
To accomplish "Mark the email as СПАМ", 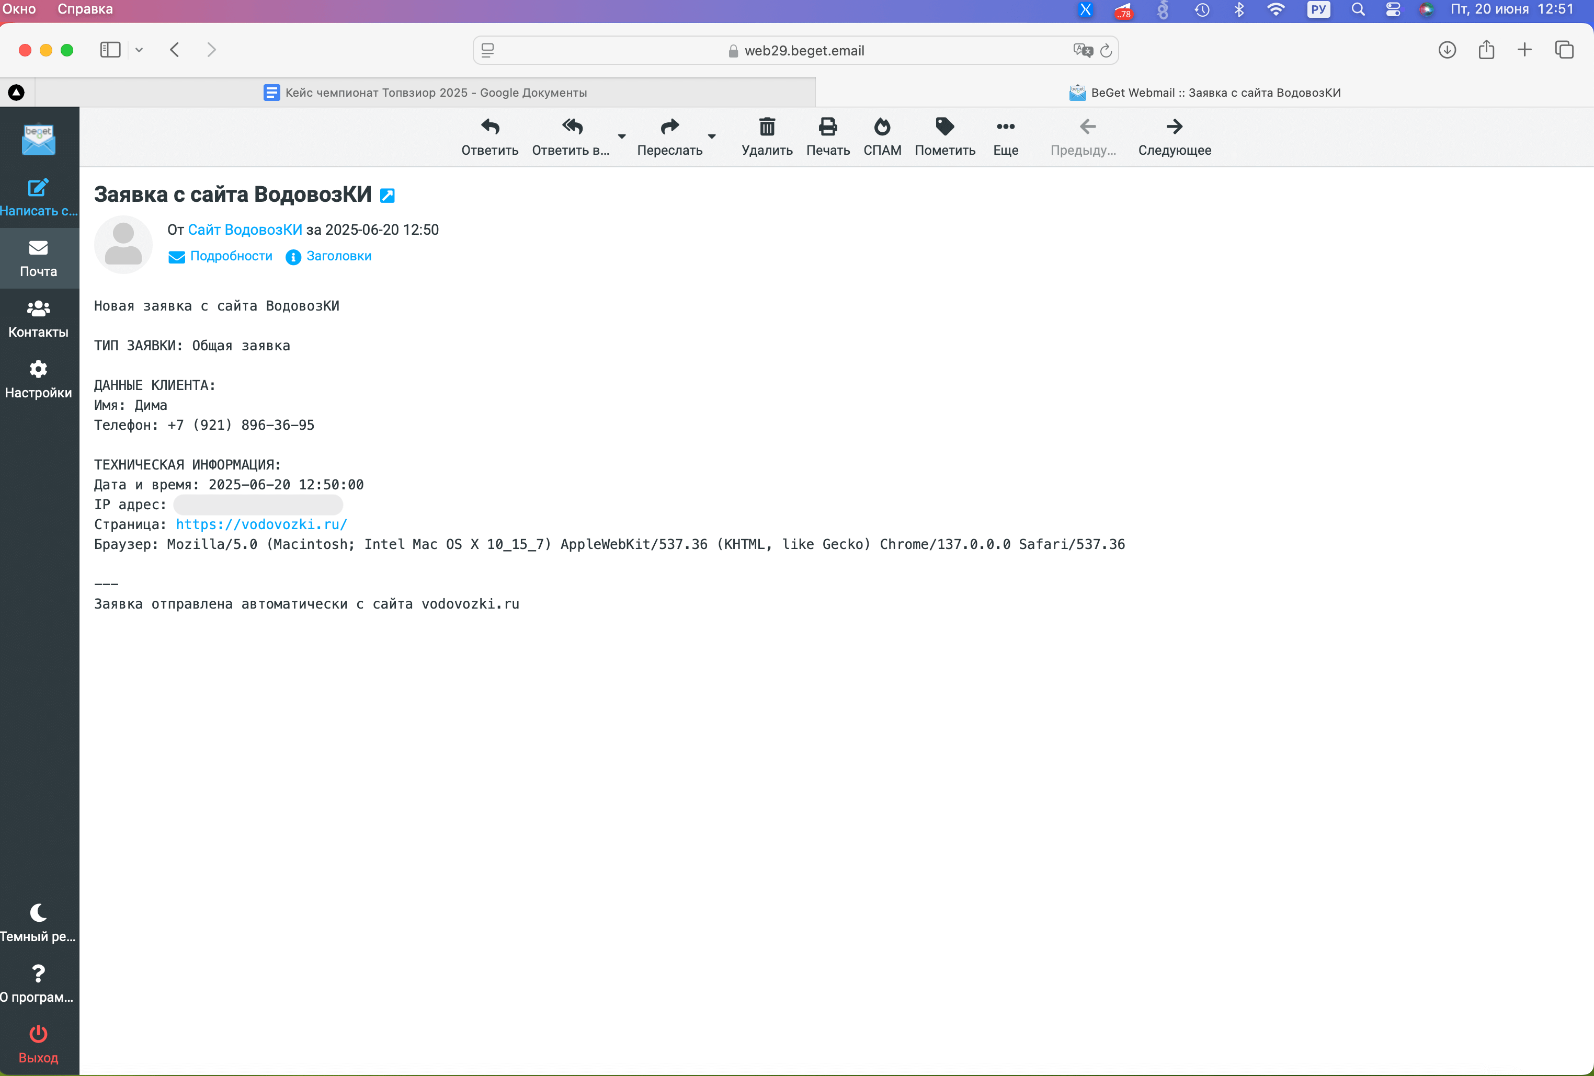I will 882,128.
